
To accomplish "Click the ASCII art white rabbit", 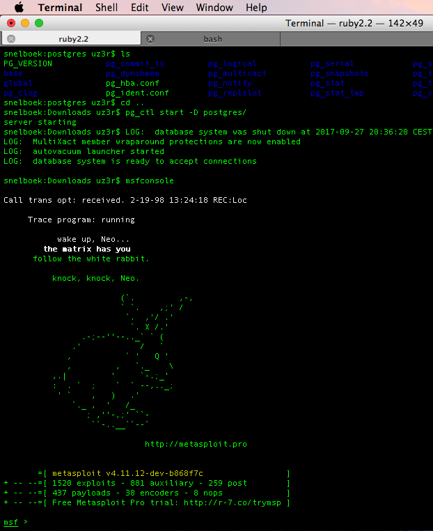I will (123, 362).
